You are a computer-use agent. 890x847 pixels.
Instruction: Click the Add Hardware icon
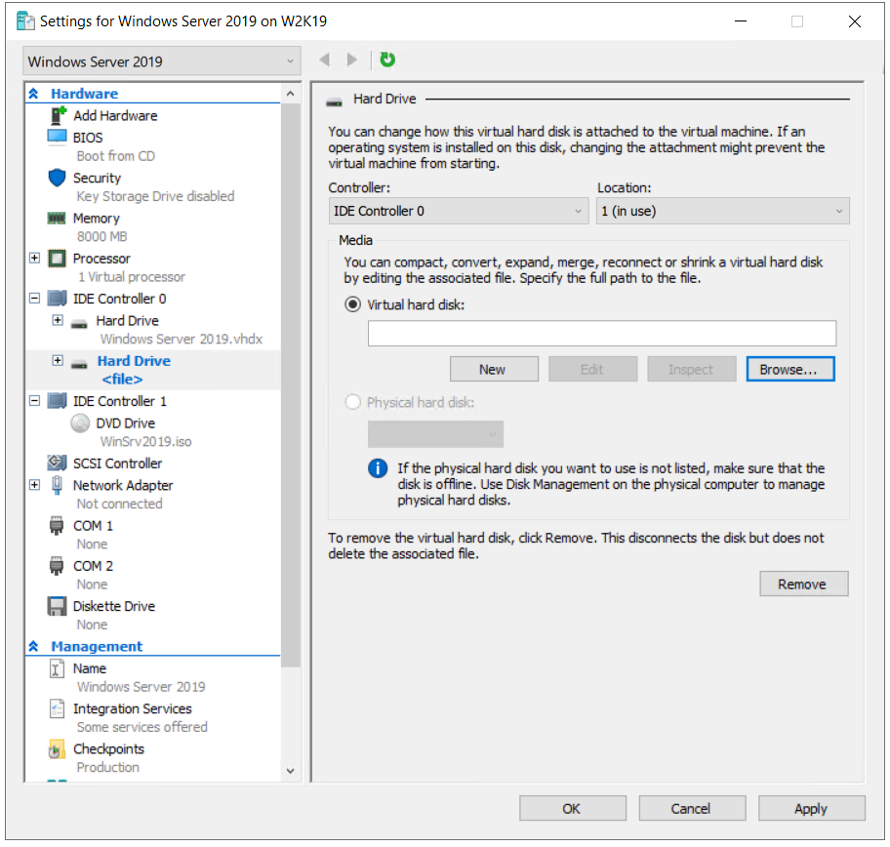[x=57, y=115]
